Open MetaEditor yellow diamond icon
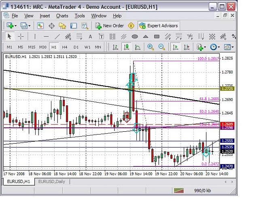The width and height of the screenshot is (253, 202). [131, 25]
